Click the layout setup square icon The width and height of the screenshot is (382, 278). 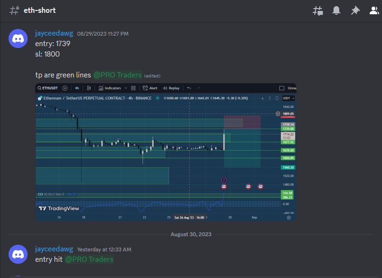click(x=282, y=88)
